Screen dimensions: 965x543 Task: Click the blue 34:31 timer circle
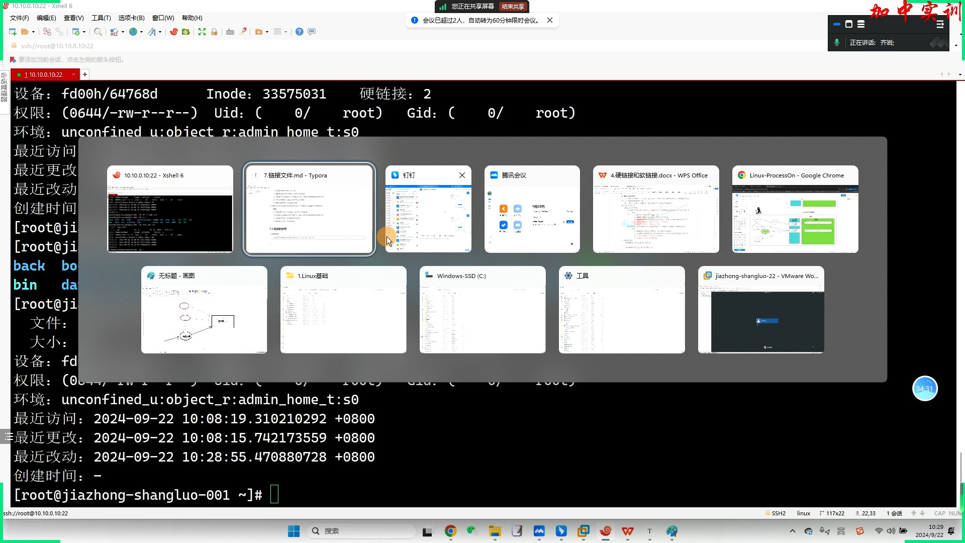click(x=925, y=389)
